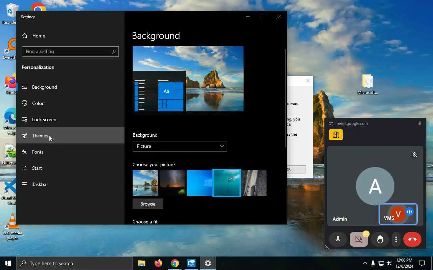Click the Themes brush icon
Viewport: 433px width, 270px height.
point(24,136)
